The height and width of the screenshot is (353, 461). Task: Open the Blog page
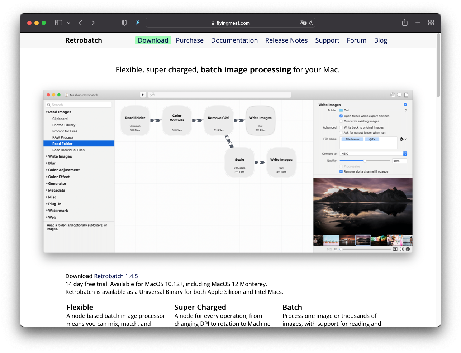click(x=381, y=40)
